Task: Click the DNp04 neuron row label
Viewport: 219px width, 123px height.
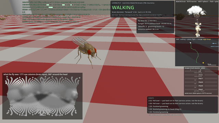Action: (201, 82)
